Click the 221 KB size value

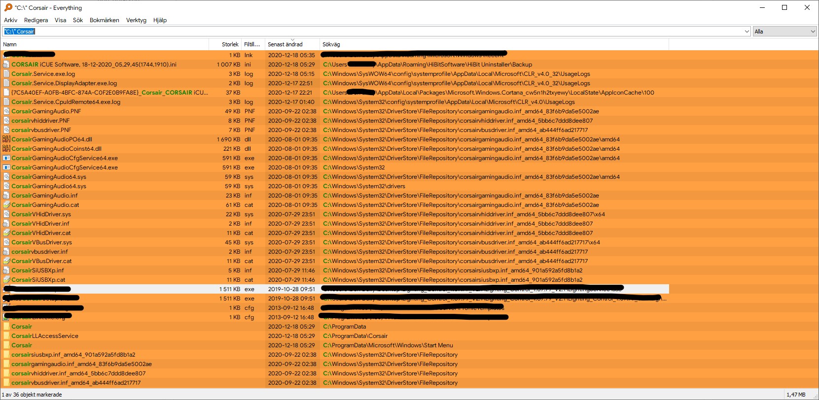pos(232,149)
